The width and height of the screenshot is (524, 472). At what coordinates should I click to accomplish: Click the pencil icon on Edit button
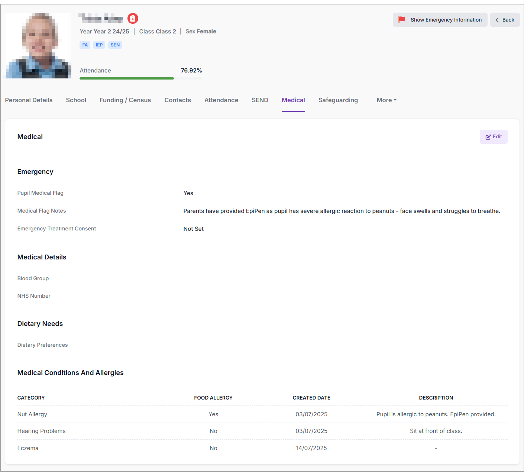488,137
